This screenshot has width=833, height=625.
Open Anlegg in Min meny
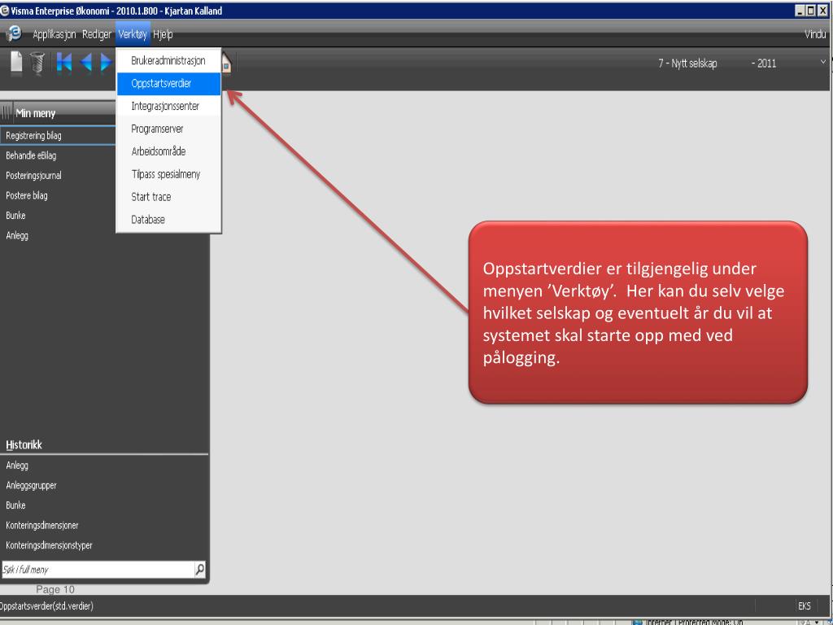tap(17, 235)
